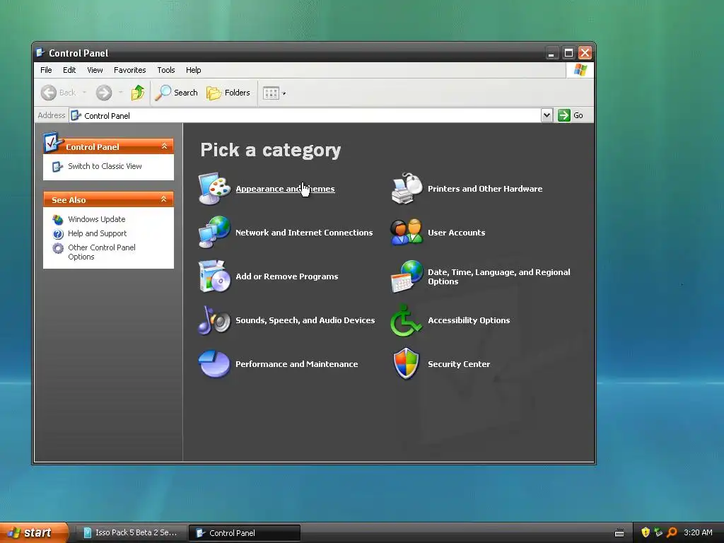Click the Help and Support link

97,233
